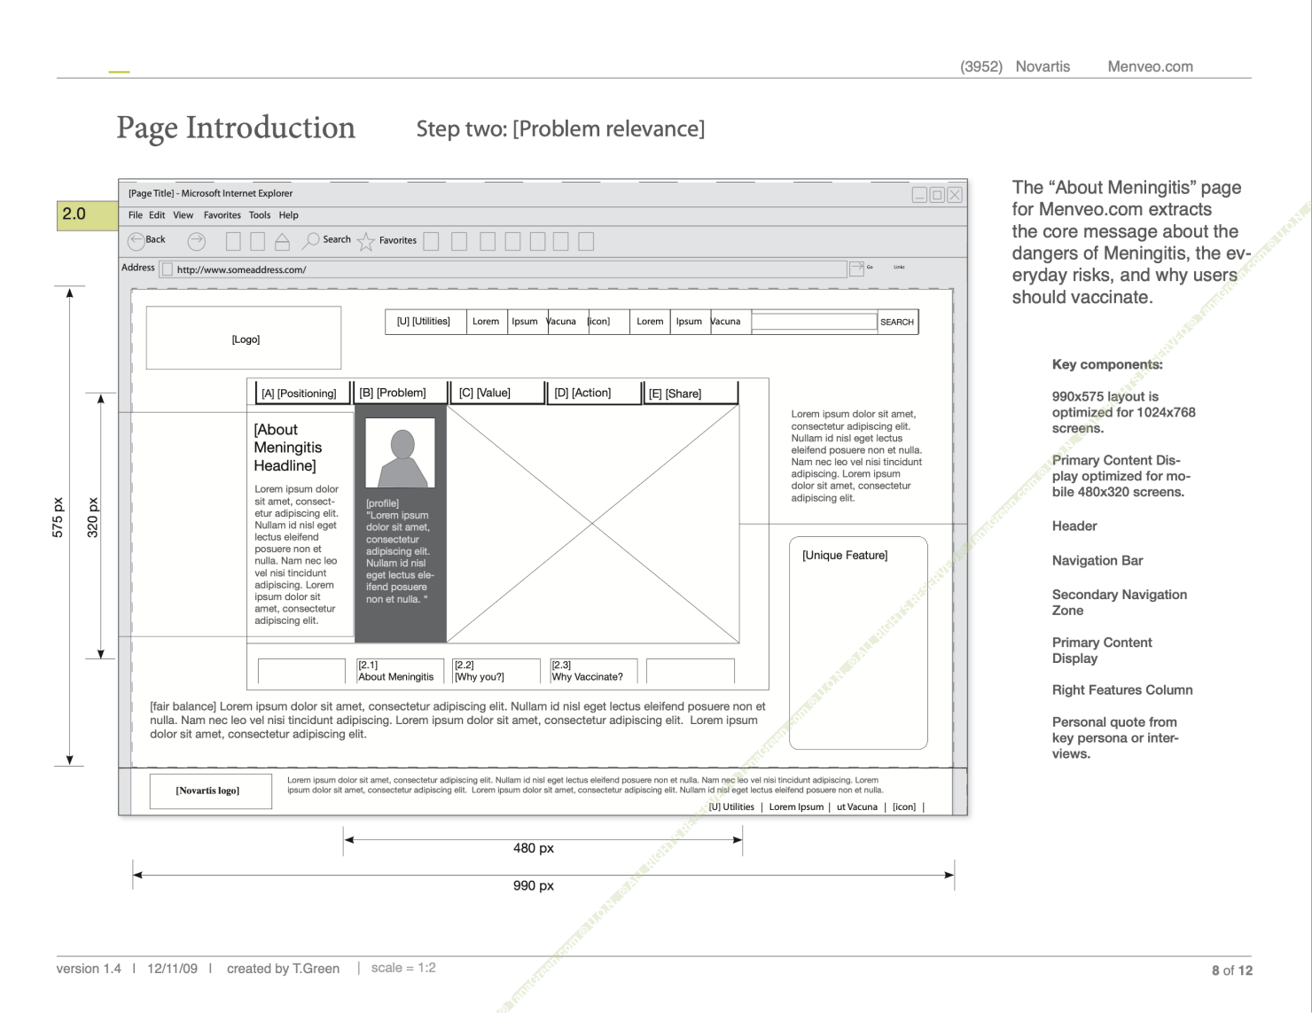The height and width of the screenshot is (1013, 1312).
Task: Click the magnifier Search icon in the toolbar
Action: 311,240
